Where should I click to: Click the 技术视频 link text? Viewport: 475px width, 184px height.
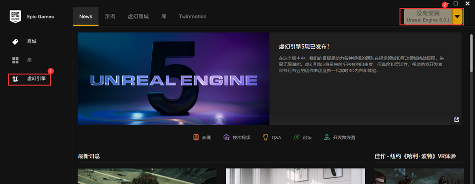241,137
